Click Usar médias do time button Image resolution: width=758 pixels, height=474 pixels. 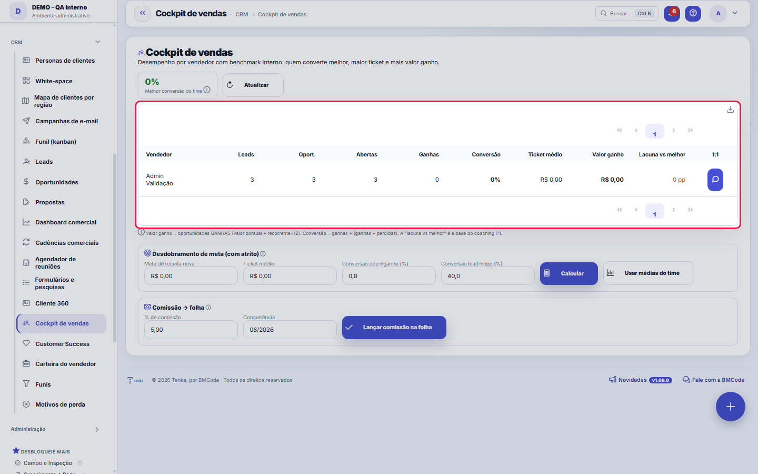click(649, 273)
